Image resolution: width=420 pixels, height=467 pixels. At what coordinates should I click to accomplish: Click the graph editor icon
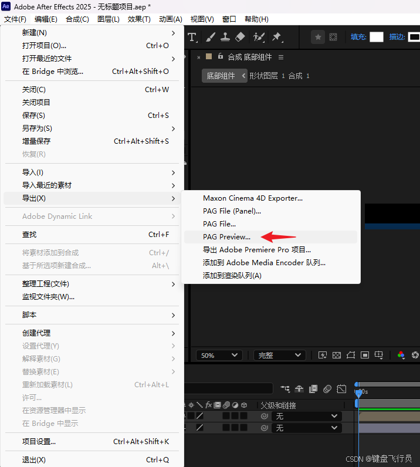point(341,388)
